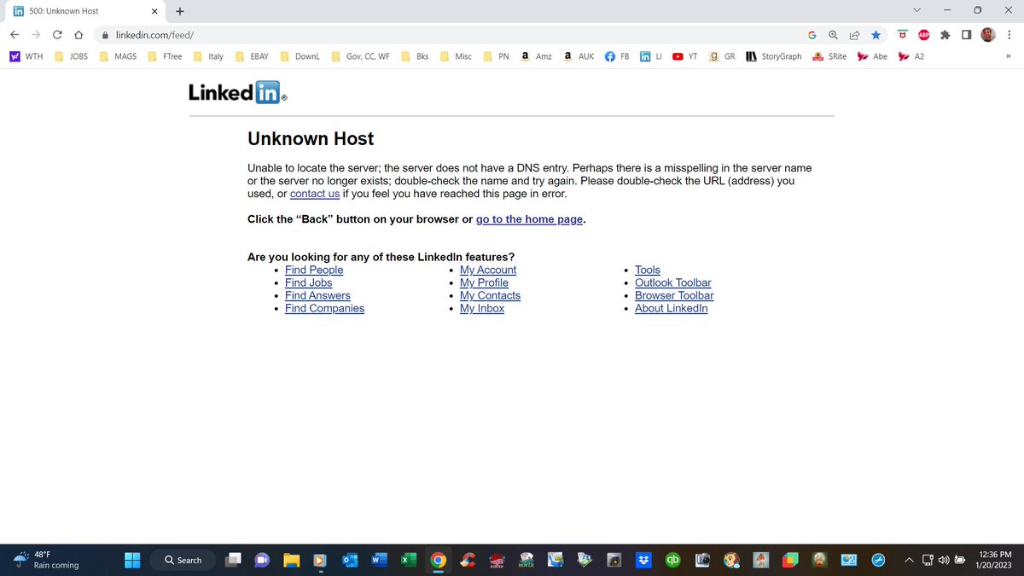Open the My Profile link
The image size is (1024, 576).
(484, 282)
